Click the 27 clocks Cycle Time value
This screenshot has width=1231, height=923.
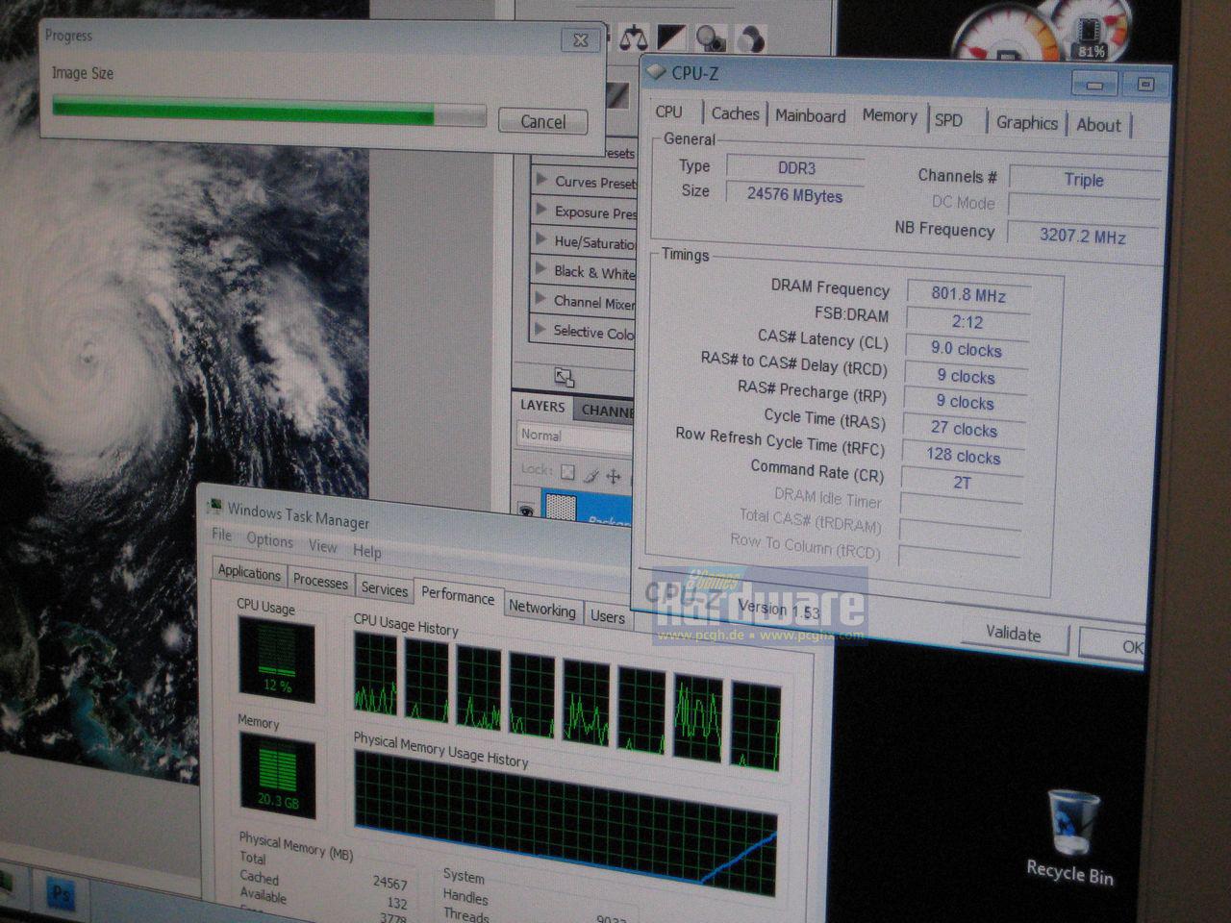tap(964, 429)
